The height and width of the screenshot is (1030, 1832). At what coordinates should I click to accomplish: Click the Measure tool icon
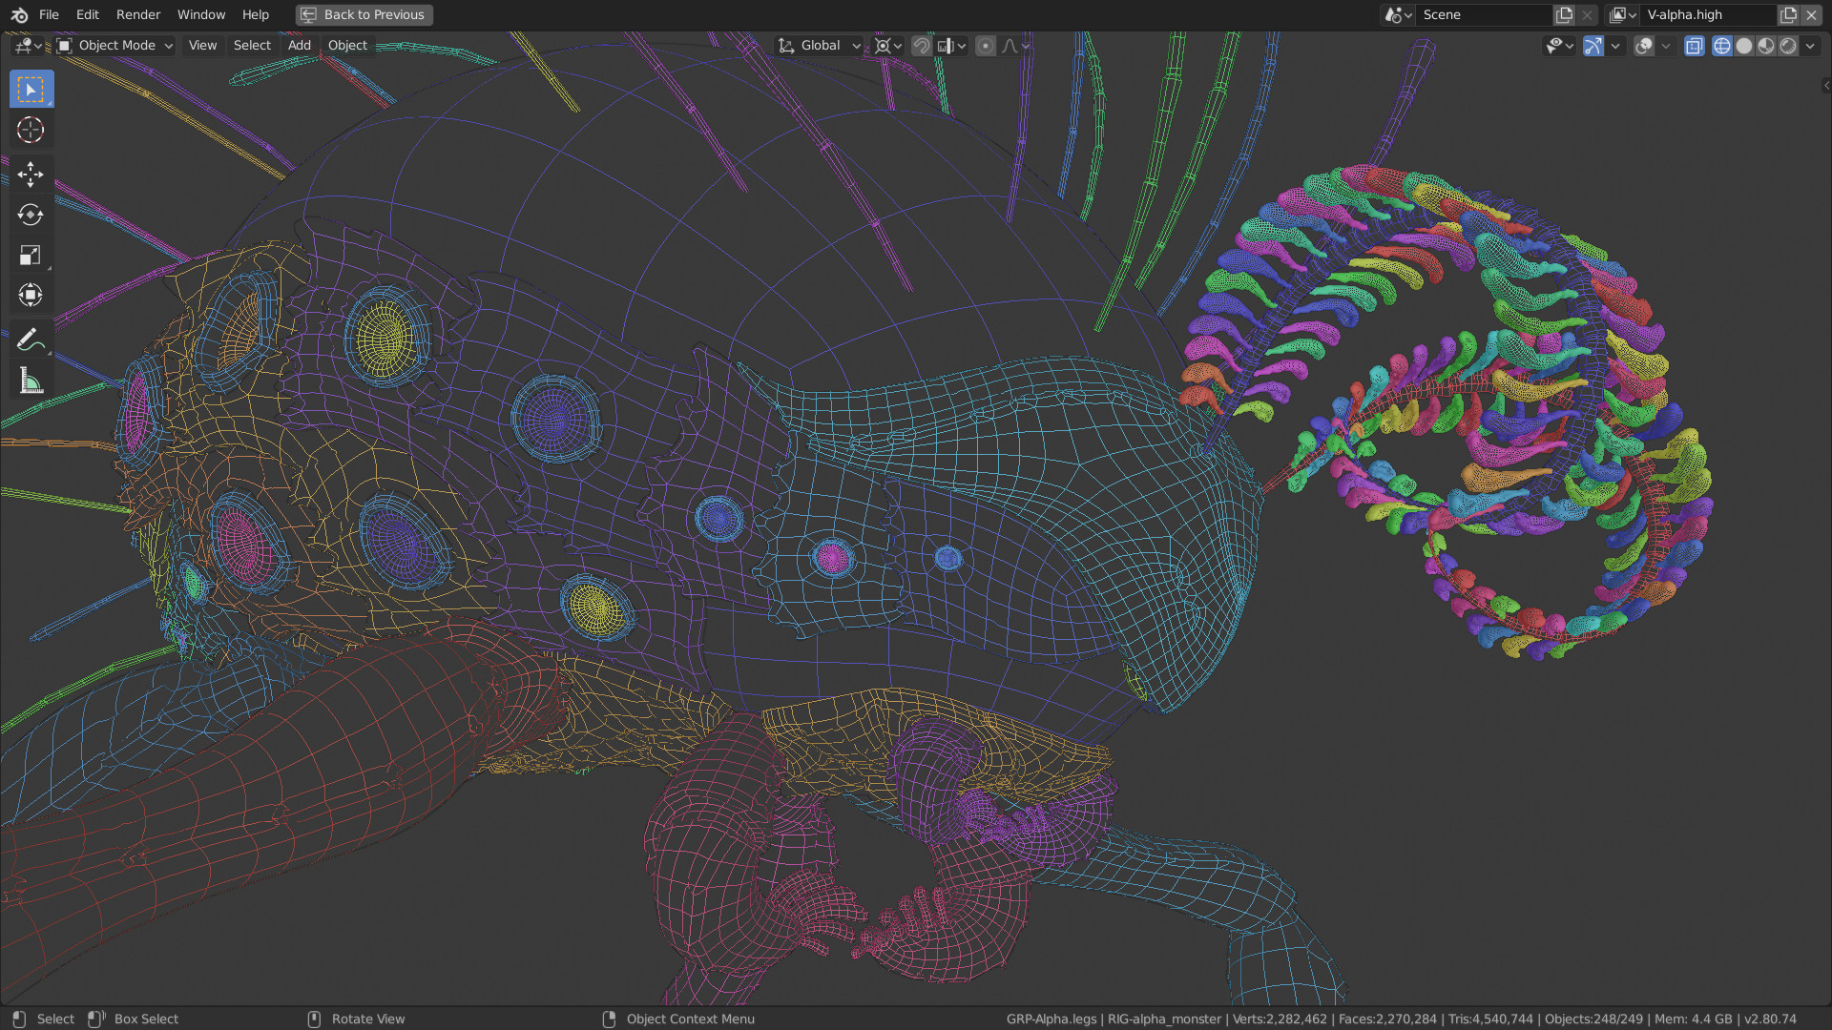click(x=31, y=381)
